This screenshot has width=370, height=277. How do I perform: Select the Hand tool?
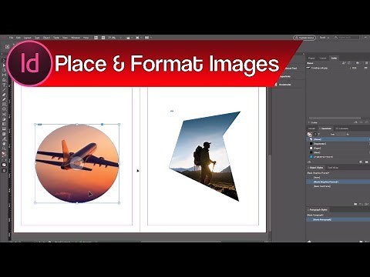click(4, 144)
